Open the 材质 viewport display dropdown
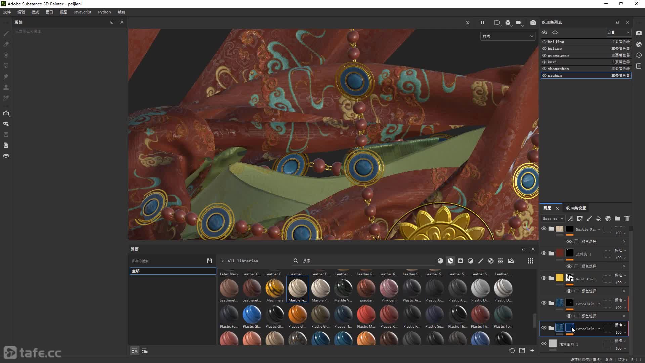645x363 pixels. point(508,36)
